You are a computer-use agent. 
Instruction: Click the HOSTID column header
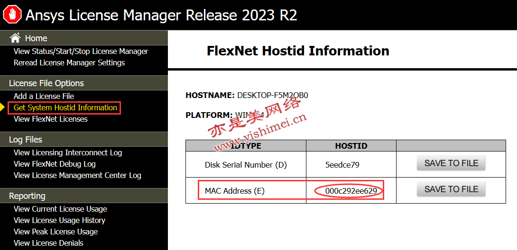[x=351, y=146]
